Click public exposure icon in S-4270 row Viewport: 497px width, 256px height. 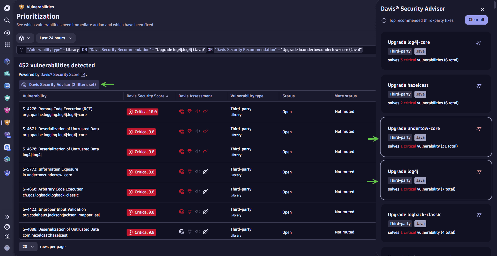click(182, 111)
